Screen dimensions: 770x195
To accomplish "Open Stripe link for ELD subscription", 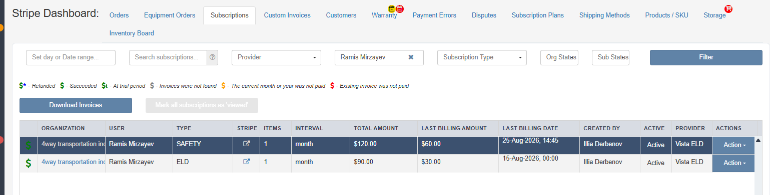I will click(246, 162).
